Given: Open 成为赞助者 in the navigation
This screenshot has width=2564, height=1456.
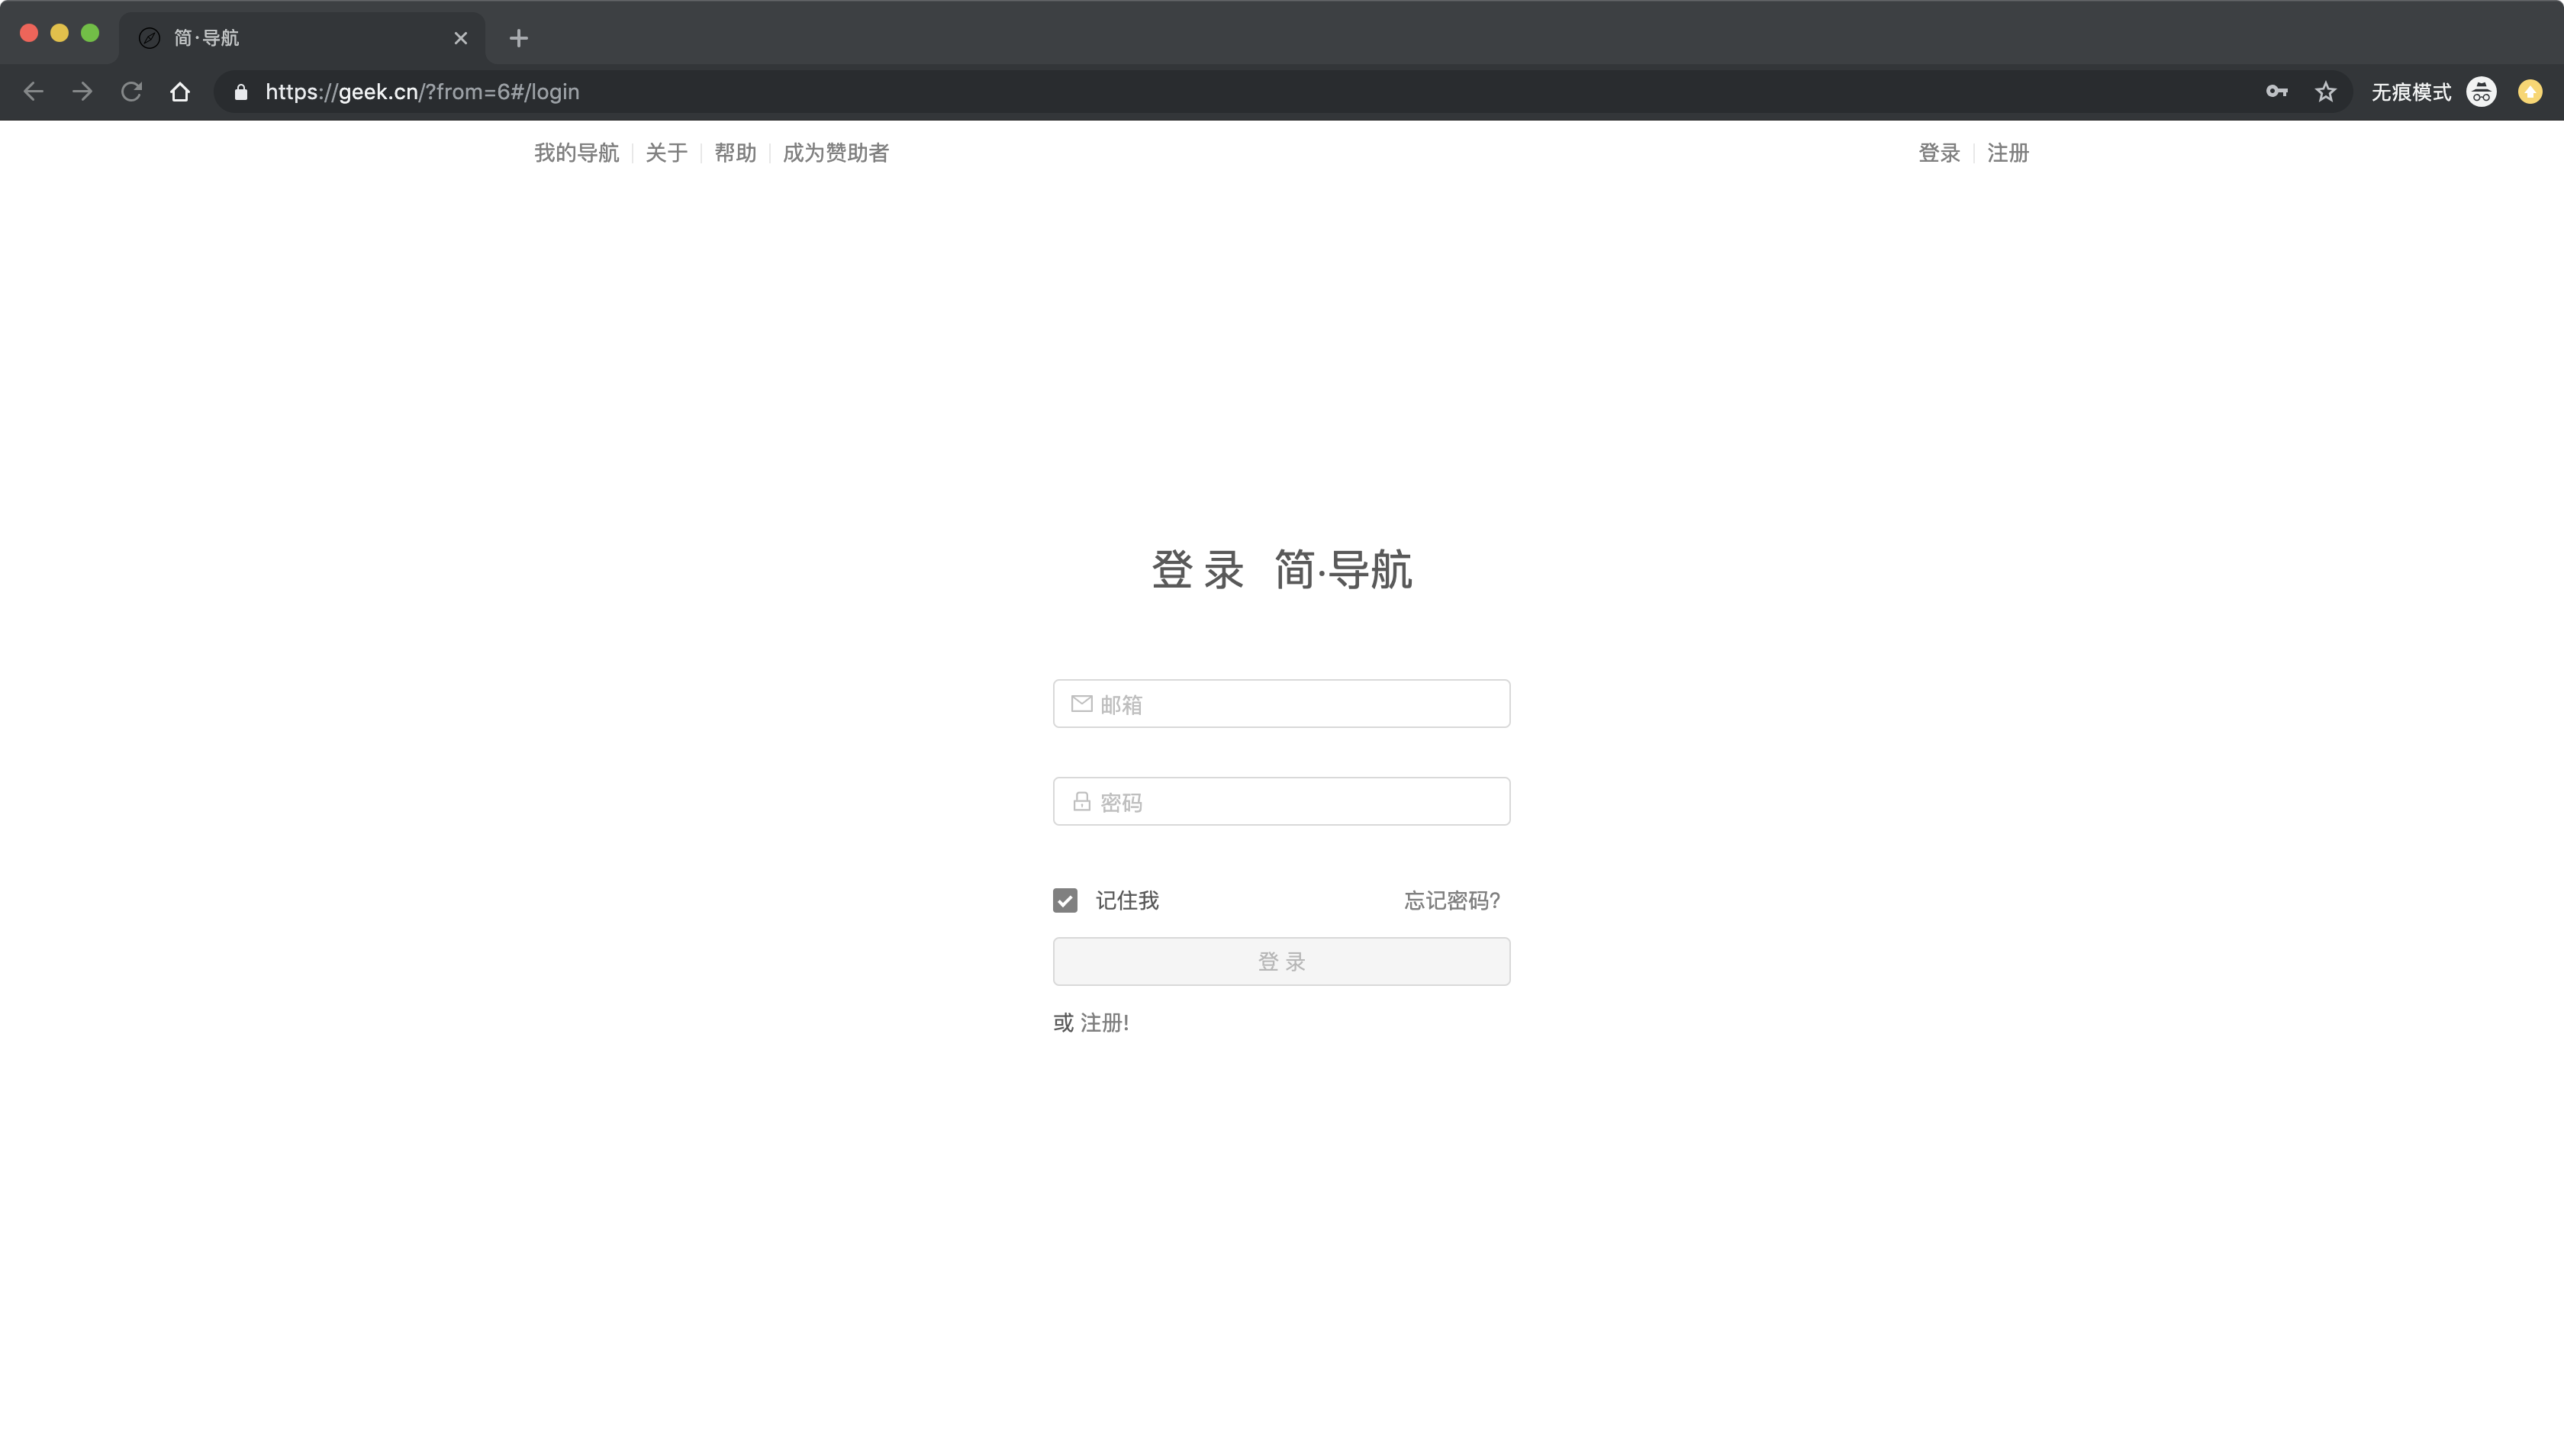Looking at the screenshot, I should click(836, 153).
